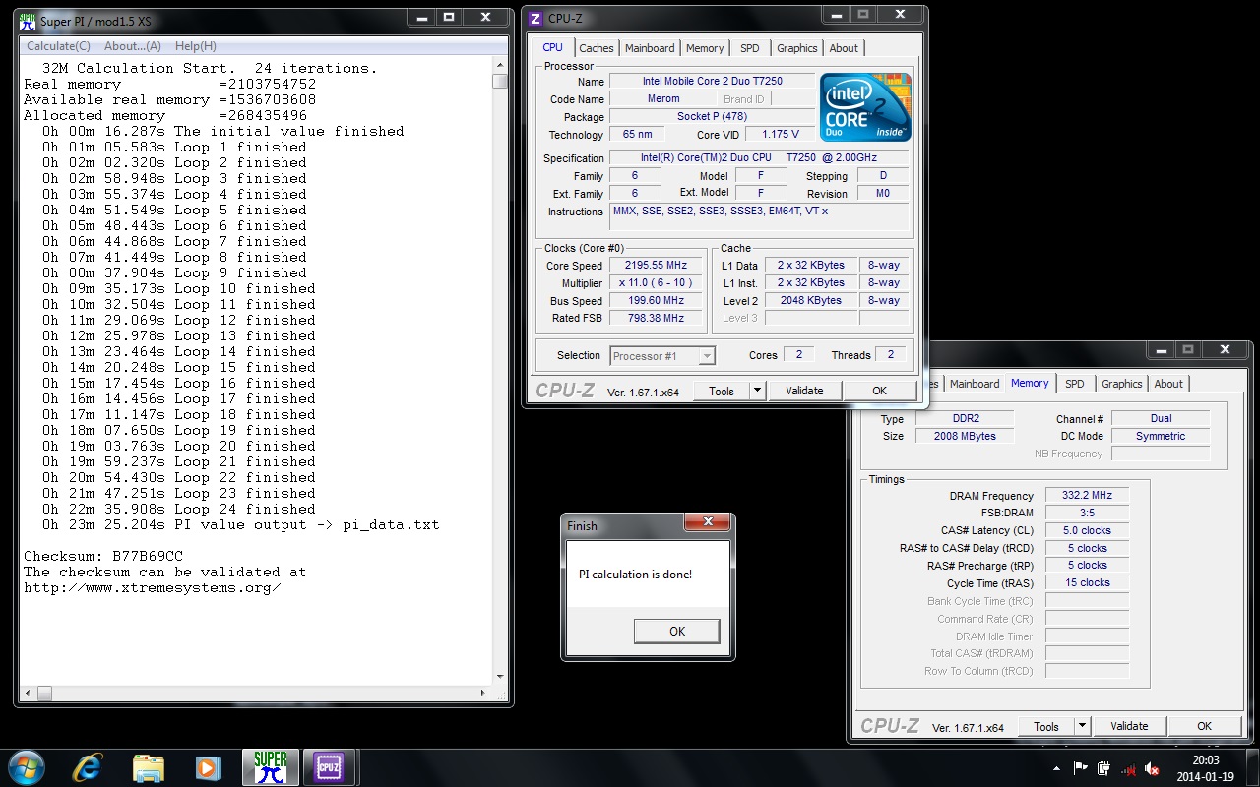Select About tab in rear CPU-Z window
The height and width of the screenshot is (787, 1260).
pos(1168,384)
